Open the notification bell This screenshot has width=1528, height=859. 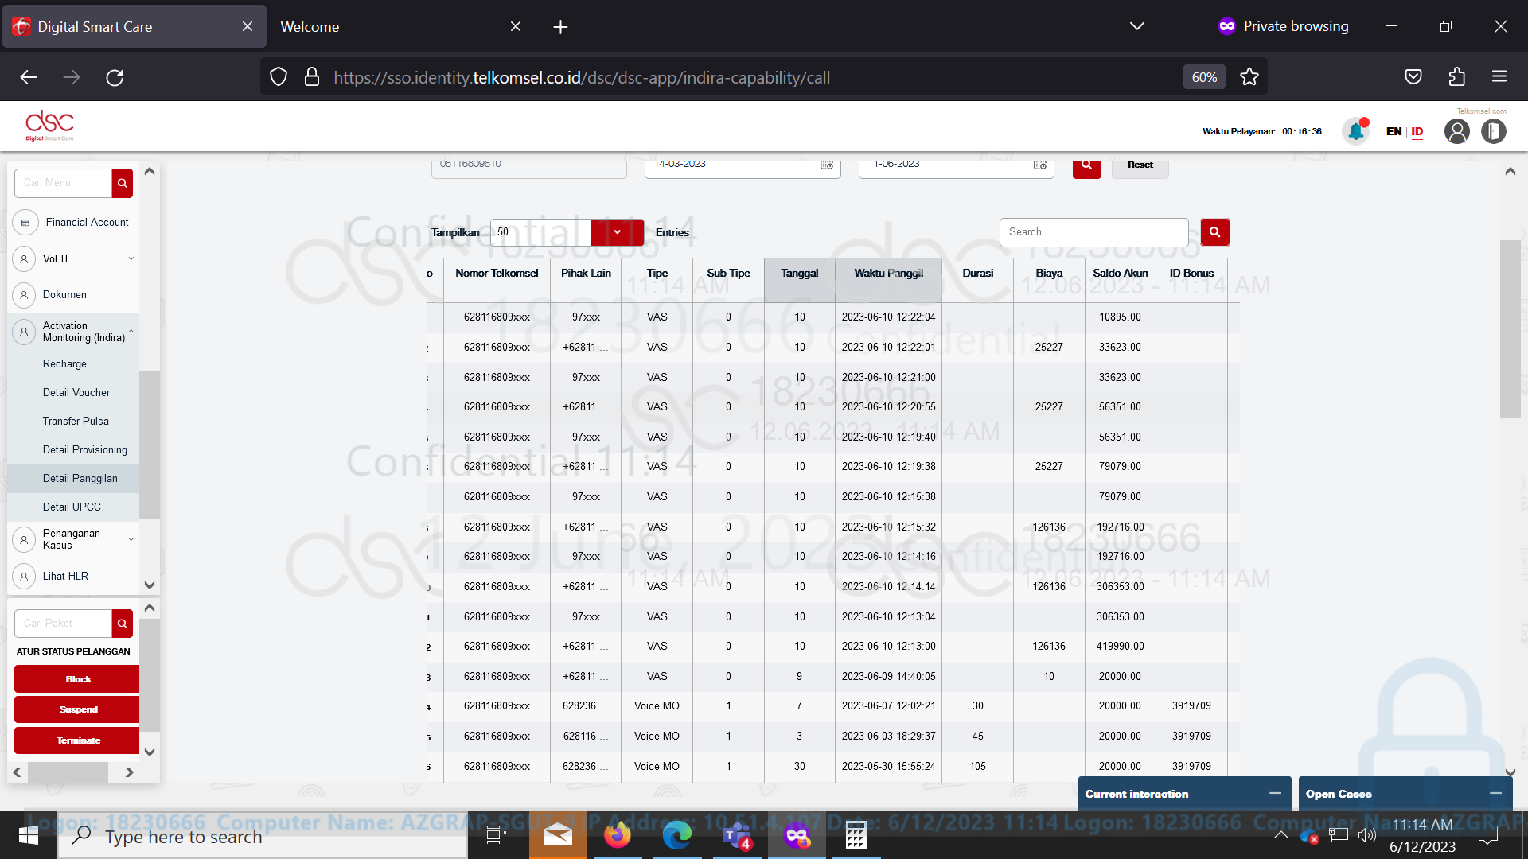click(1355, 131)
